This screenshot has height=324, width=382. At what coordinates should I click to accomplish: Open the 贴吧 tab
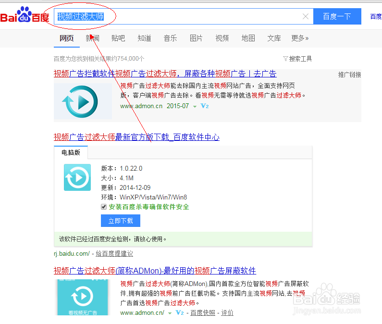click(x=118, y=38)
